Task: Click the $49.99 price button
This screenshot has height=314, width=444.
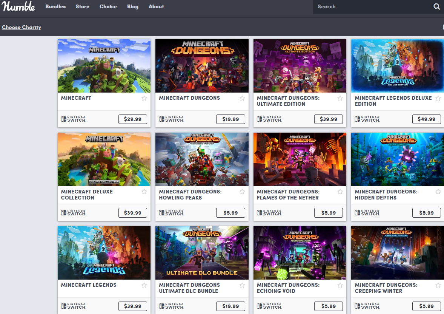Action: tap(426, 119)
